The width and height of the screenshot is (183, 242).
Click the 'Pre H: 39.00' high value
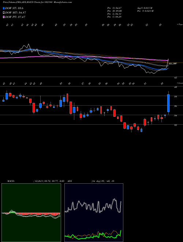pyautogui.click(x=115, y=11)
